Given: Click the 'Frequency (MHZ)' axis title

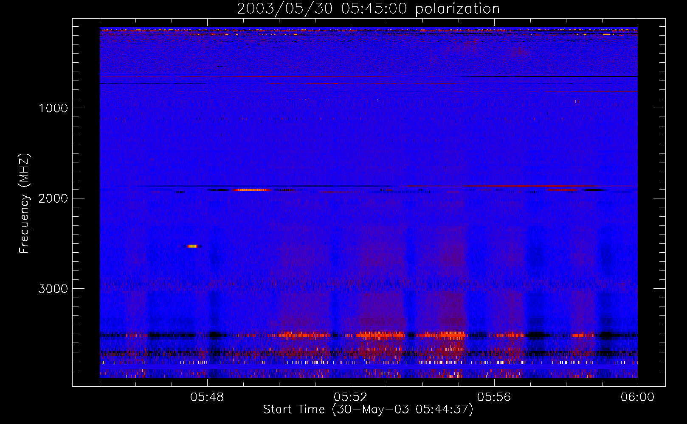Looking at the screenshot, I should pyautogui.click(x=24, y=204).
